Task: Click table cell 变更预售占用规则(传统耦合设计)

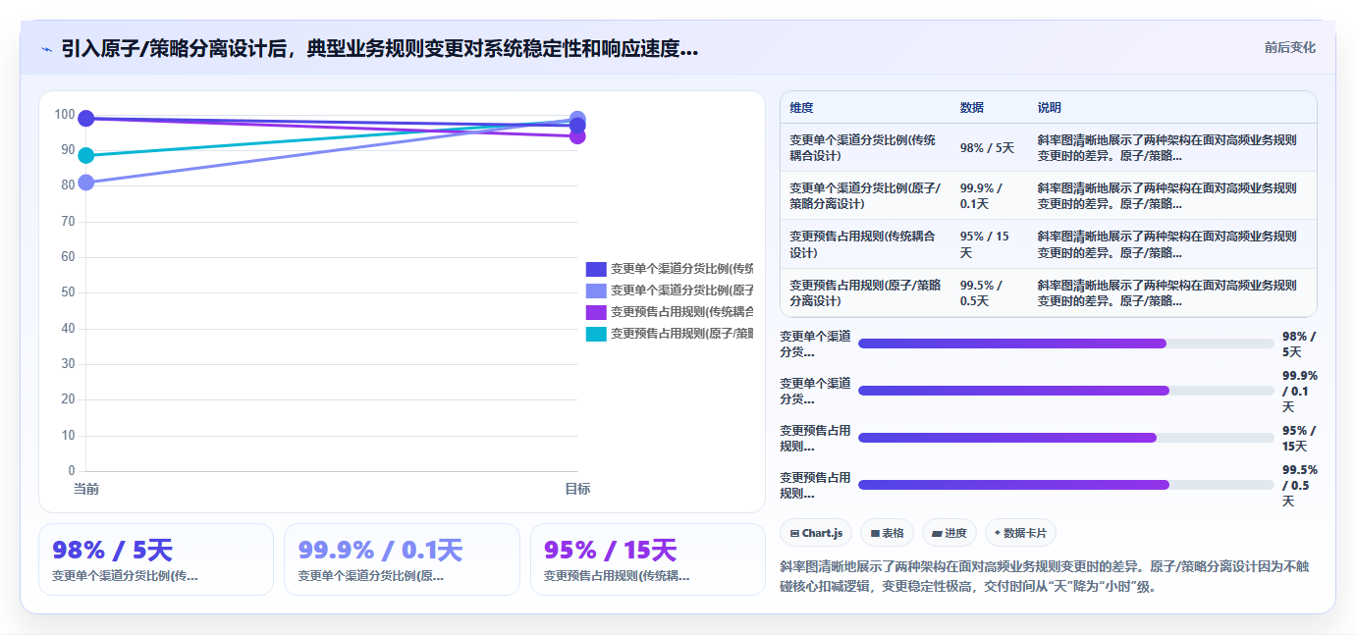Action: (865, 244)
